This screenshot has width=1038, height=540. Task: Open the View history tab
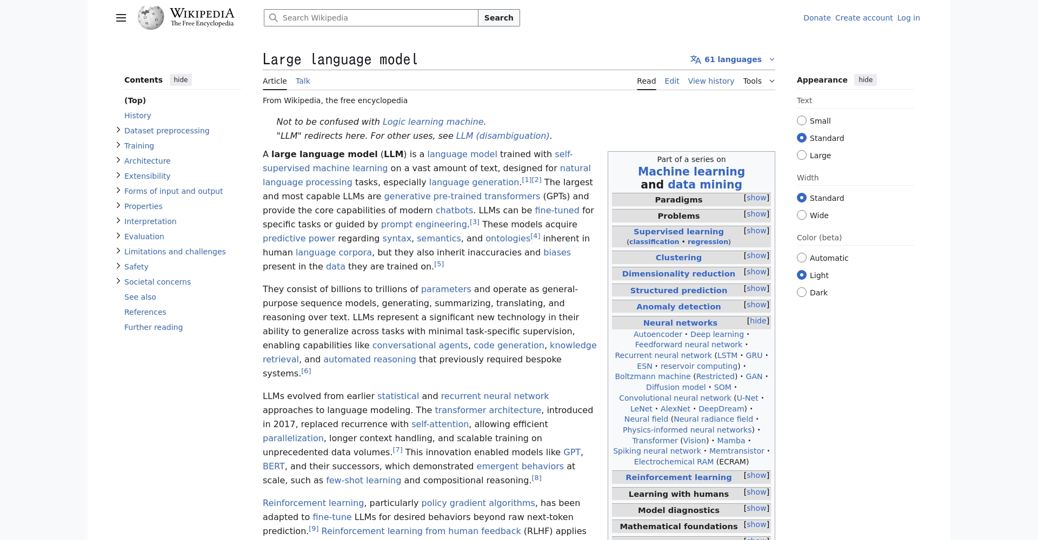(x=711, y=81)
